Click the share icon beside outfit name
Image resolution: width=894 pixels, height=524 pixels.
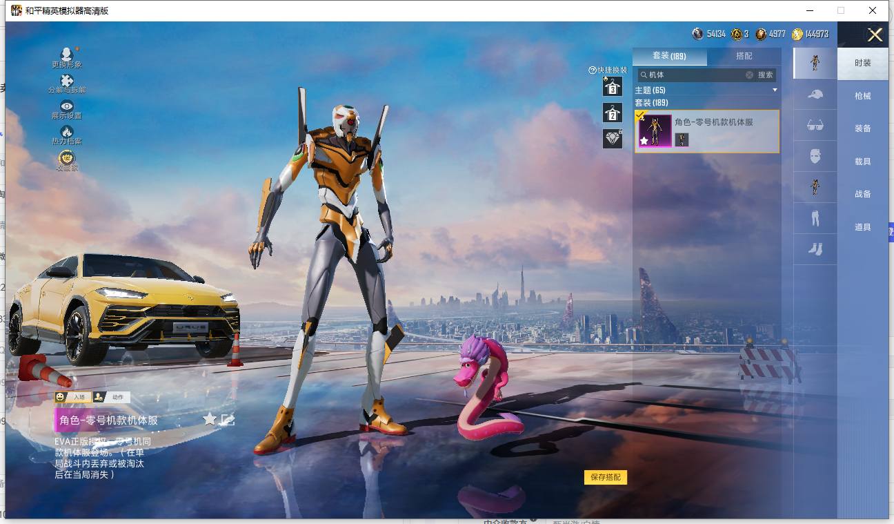coord(228,419)
